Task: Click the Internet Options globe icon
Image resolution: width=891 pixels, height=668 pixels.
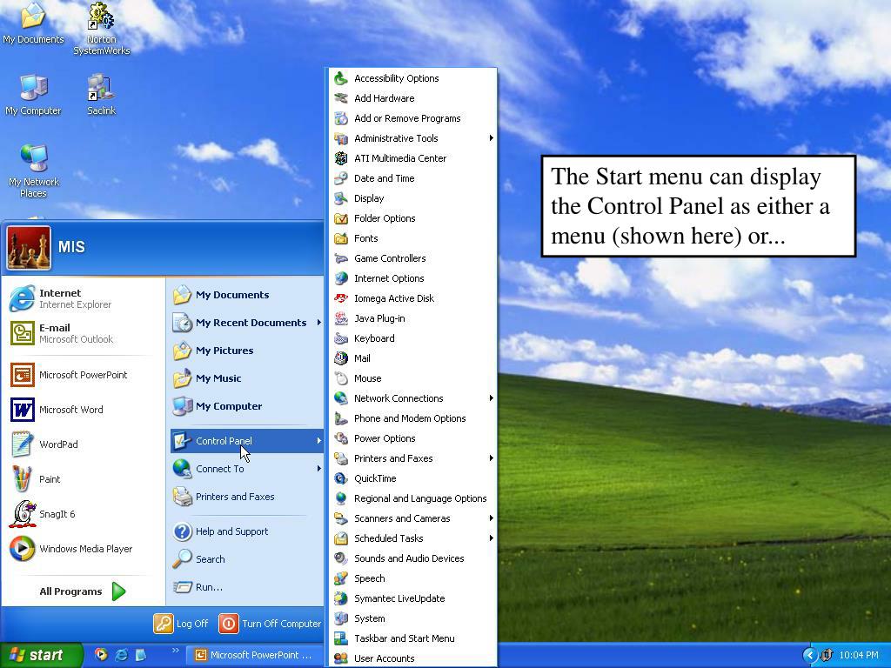Action: 341,278
